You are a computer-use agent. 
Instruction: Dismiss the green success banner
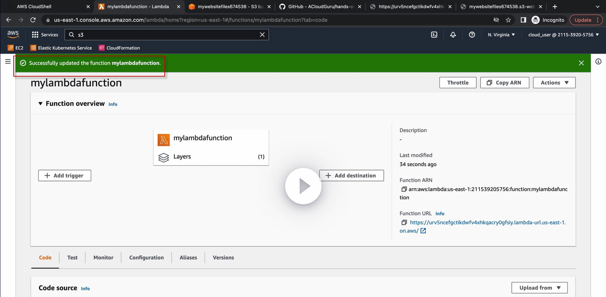(581, 63)
